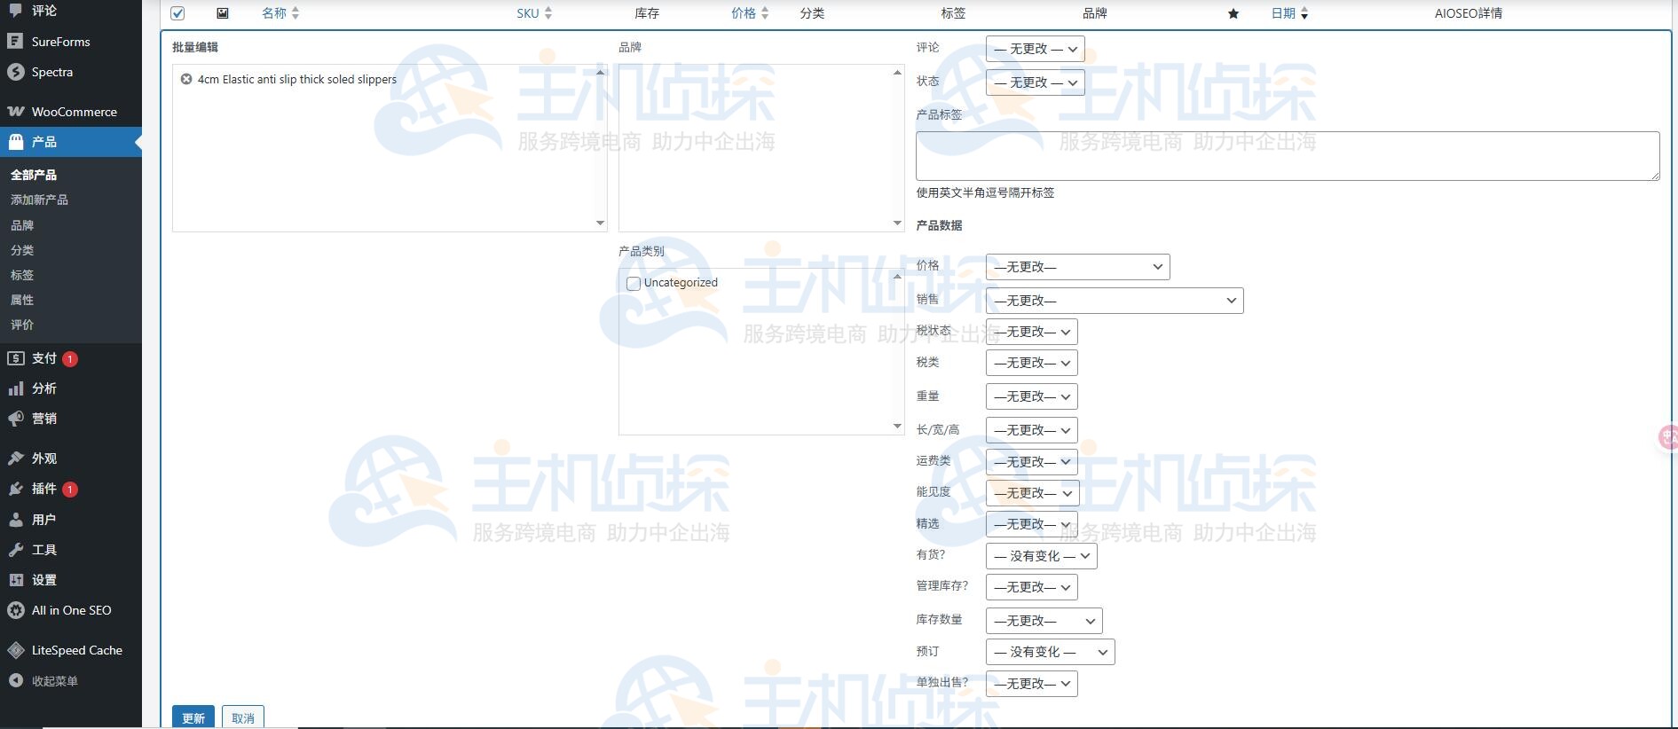Viewport: 1678px width, 729px height.
Task: Click the WooCommerce logo icon
Action: [x=15, y=112]
